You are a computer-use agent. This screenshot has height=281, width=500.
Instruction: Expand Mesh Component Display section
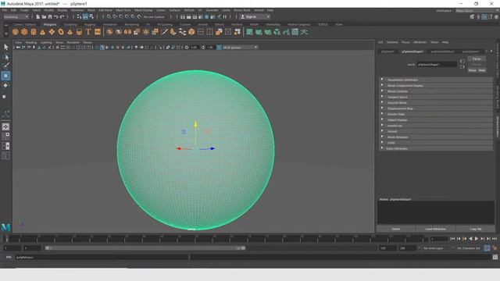pos(436,85)
